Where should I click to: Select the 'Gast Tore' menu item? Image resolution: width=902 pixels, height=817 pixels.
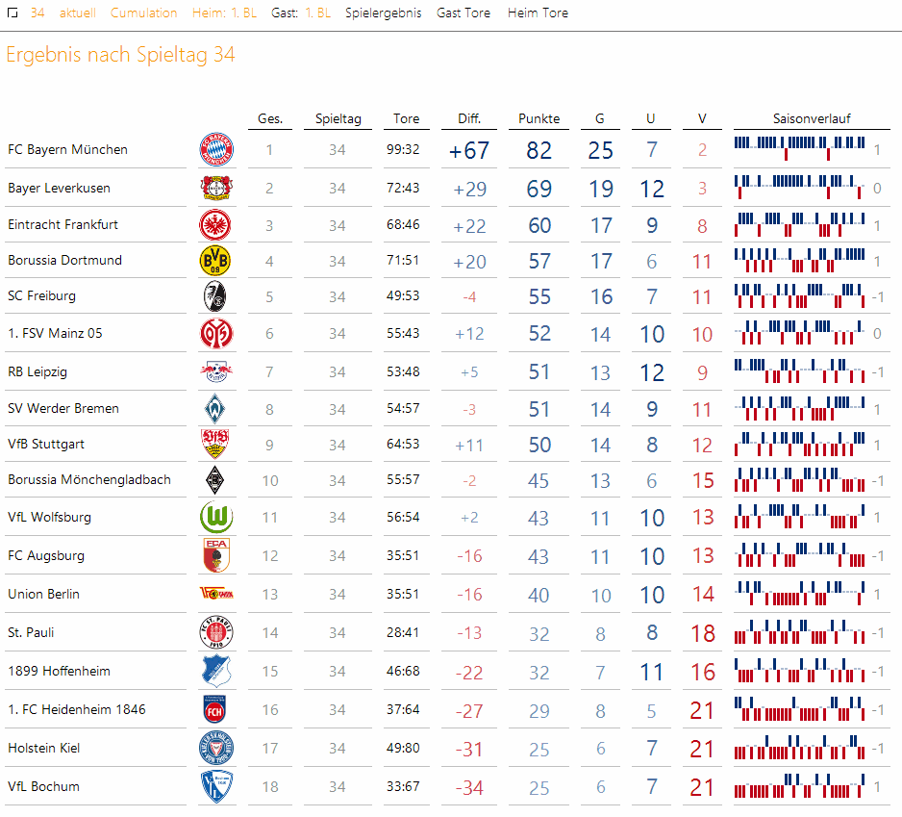pos(464,13)
